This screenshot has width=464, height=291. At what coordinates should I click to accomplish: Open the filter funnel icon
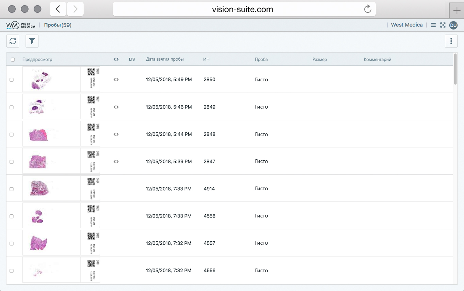[32, 41]
